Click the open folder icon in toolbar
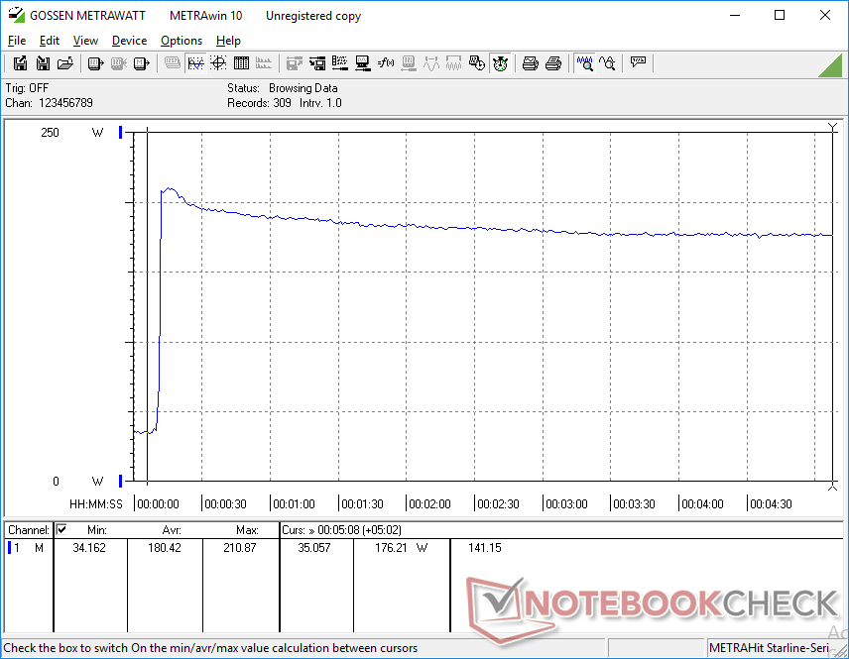 tap(65, 63)
